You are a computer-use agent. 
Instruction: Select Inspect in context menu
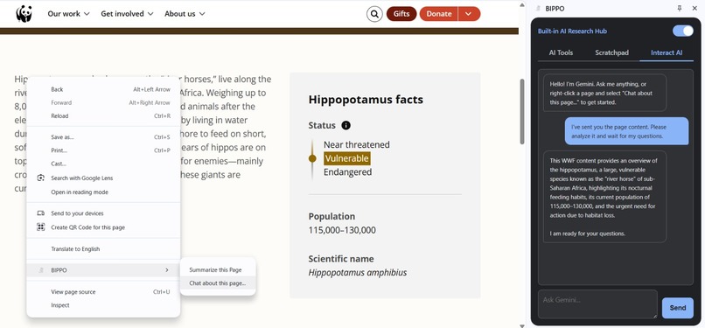[103, 305]
